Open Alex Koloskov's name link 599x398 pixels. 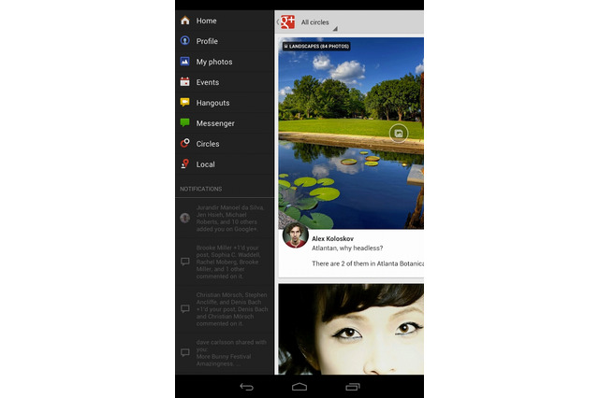click(x=332, y=238)
